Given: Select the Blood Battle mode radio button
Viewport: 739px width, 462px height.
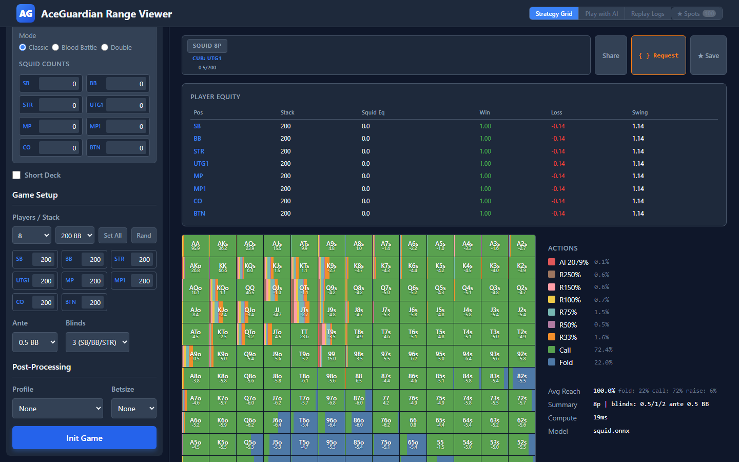Looking at the screenshot, I should (55, 47).
